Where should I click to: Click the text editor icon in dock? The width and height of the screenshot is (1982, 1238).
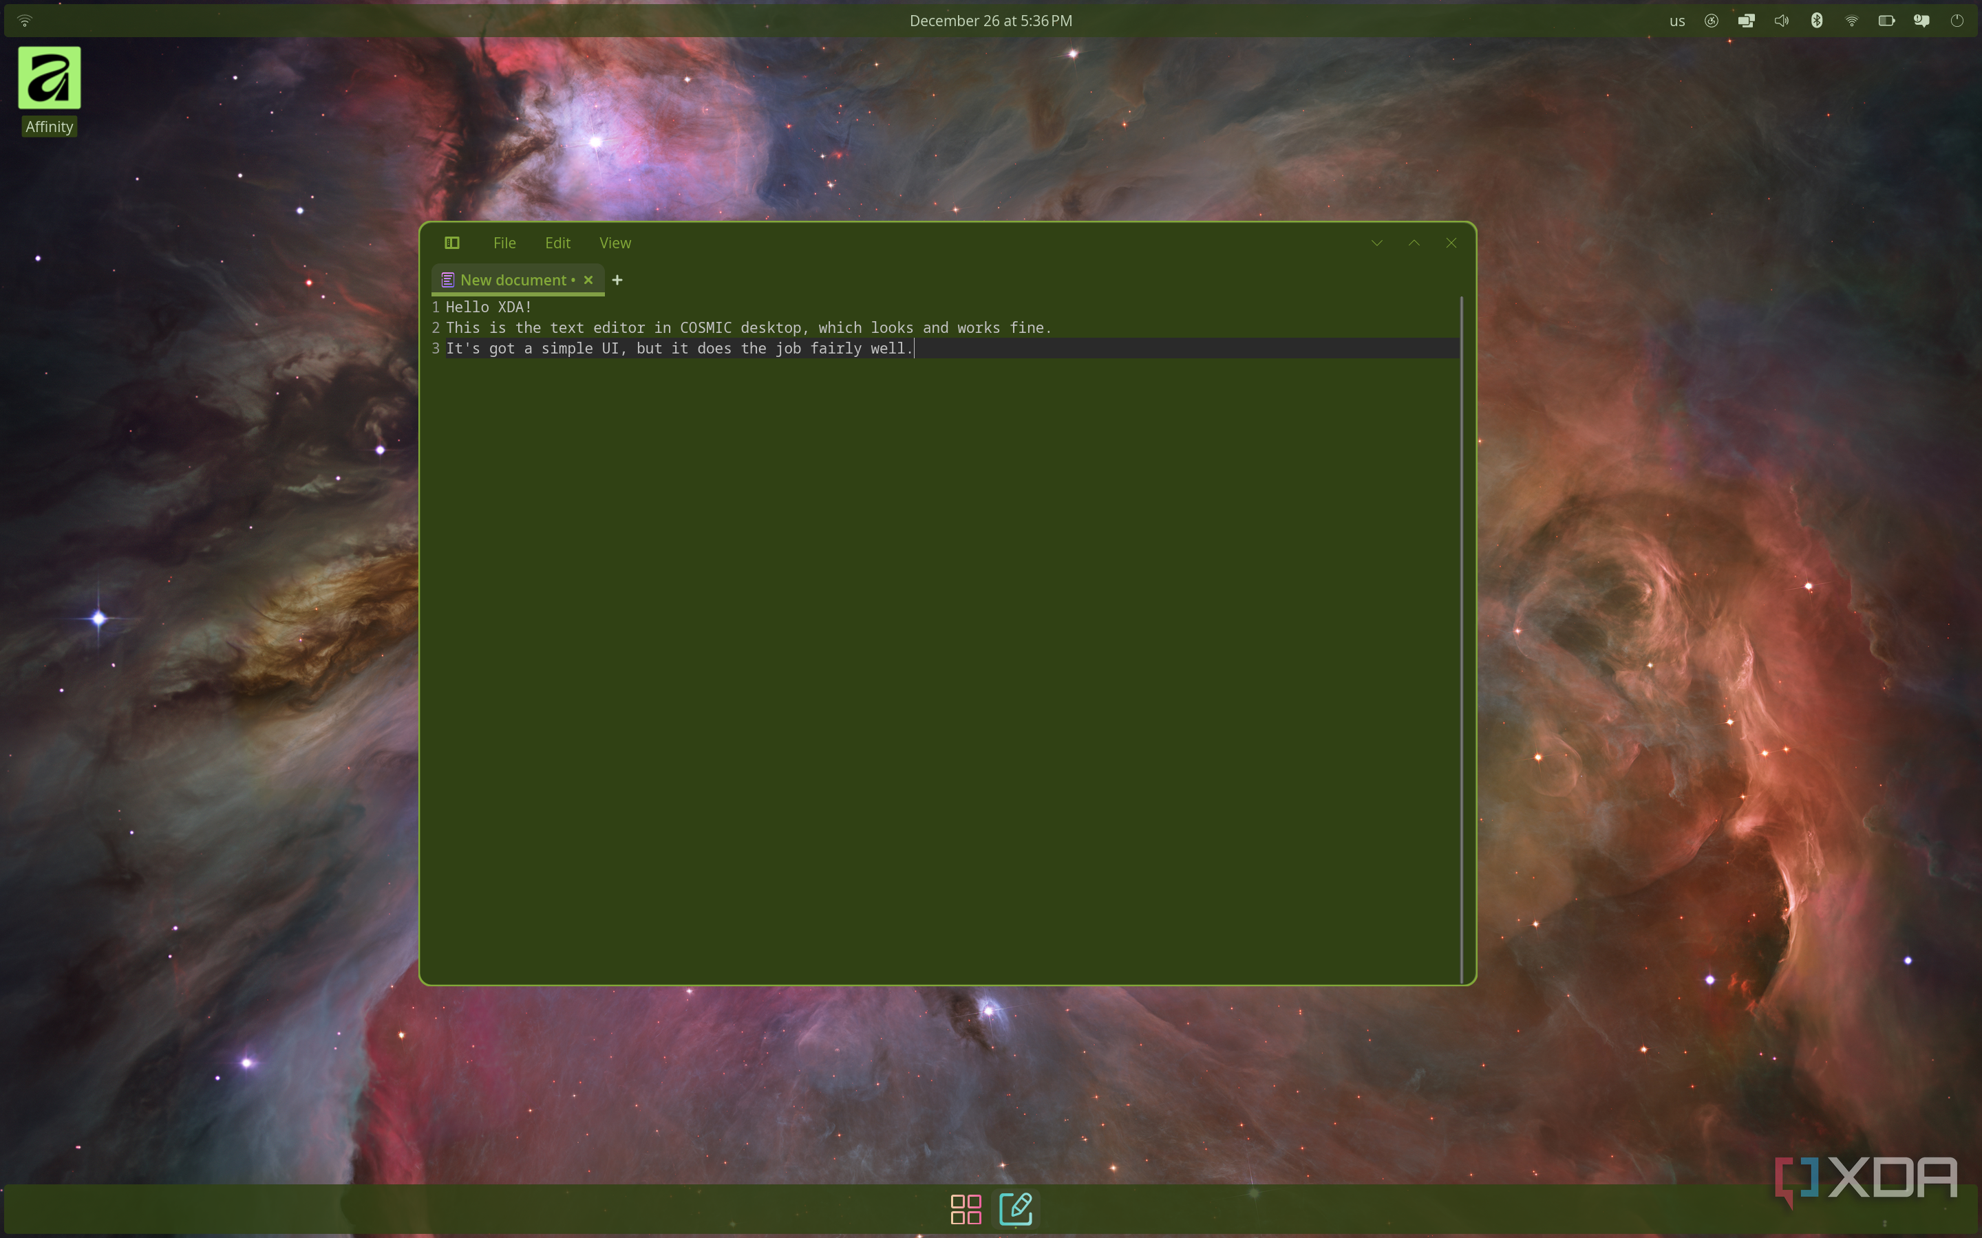coord(1016,1208)
